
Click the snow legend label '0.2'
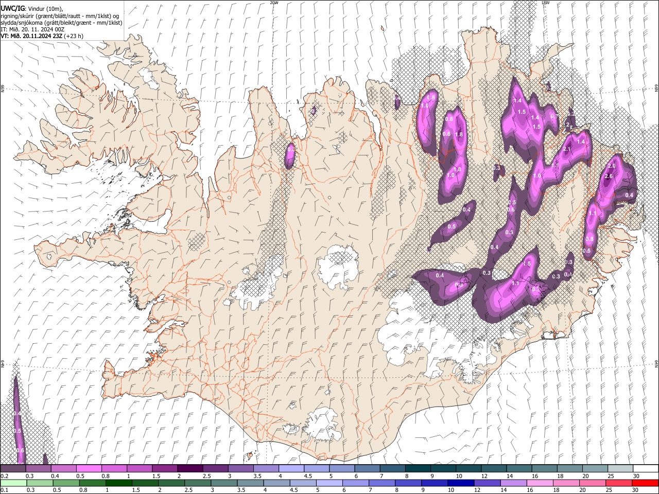point(4,476)
